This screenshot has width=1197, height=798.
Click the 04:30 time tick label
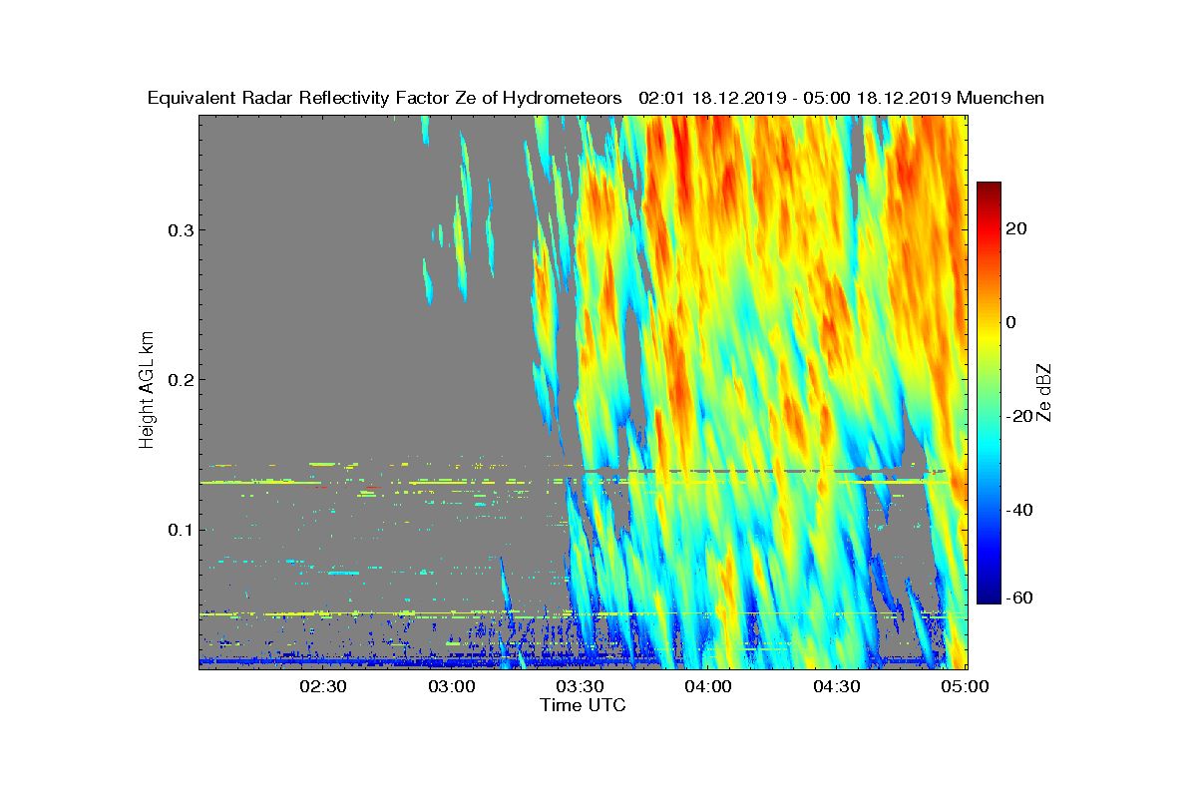pos(837,686)
